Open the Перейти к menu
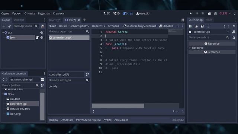 [x=99, y=26]
